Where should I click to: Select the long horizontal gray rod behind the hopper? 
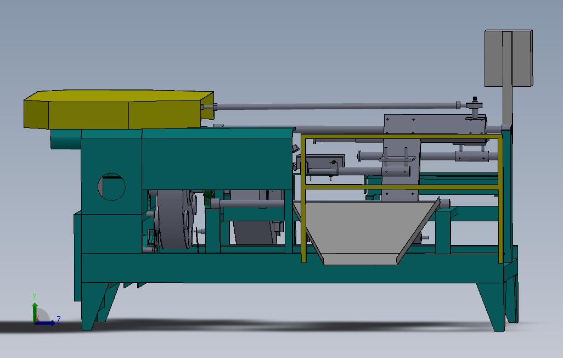[x=336, y=106]
